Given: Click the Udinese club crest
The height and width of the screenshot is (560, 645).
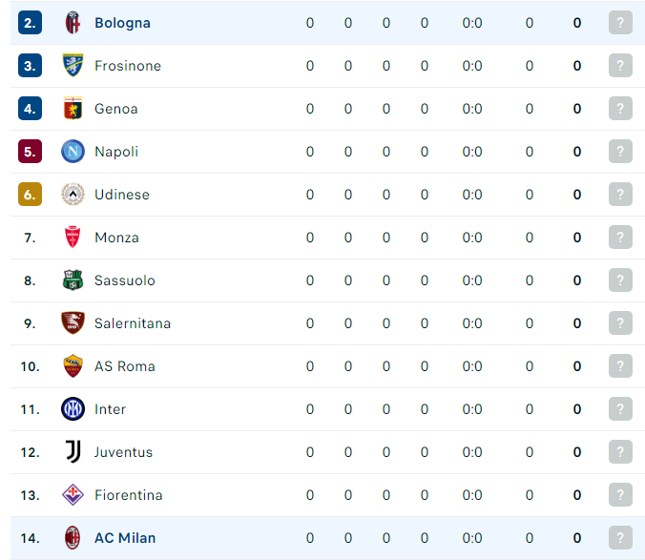Looking at the screenshot, I should 73,194.
